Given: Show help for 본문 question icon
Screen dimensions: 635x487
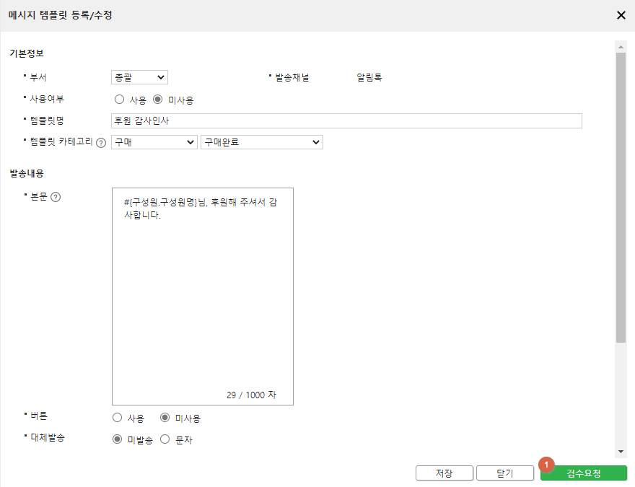Looking at the screenshot, I should [56, 197].
